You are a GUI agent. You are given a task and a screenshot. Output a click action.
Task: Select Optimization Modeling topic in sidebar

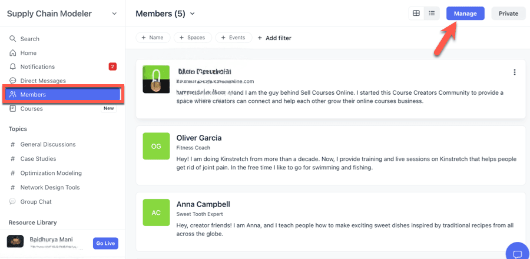click(x=51, y=173)
